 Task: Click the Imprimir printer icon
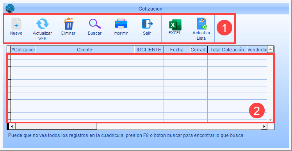point(121,24)
